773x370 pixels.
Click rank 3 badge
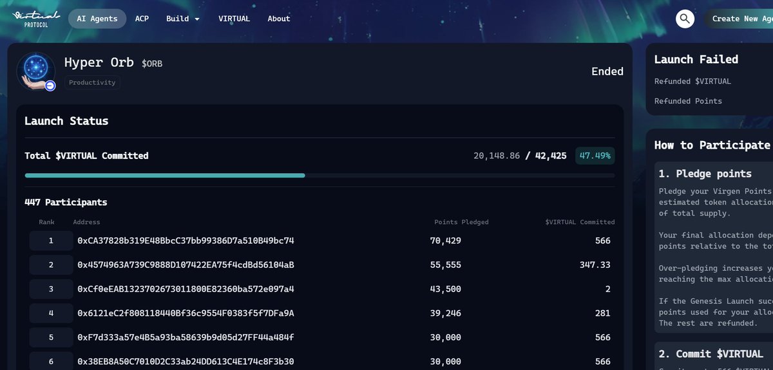tap(51, 289)
